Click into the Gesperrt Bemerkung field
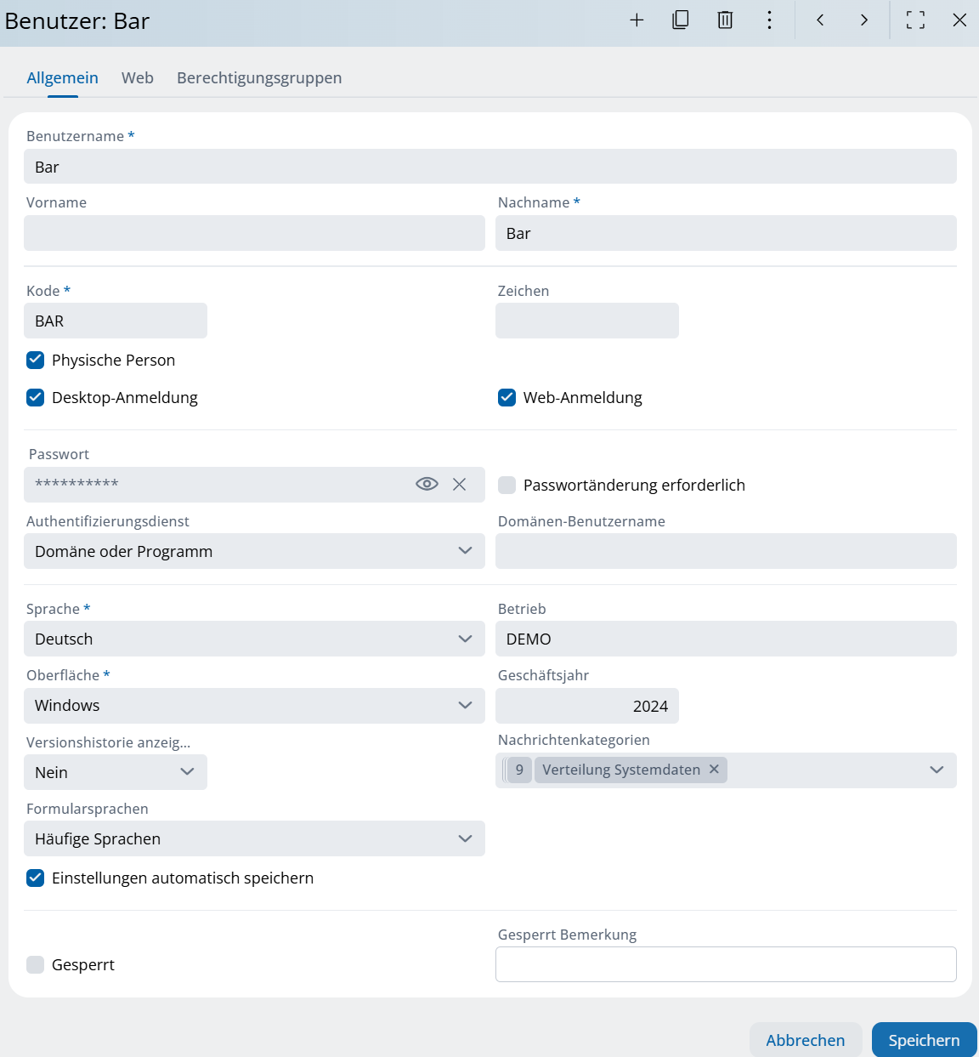 (x=726, y=964)
